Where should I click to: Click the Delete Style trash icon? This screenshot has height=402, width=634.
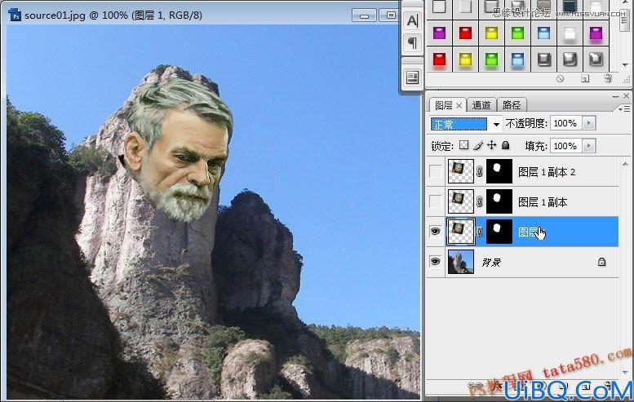pyautogui.click(x=608, y=79)
